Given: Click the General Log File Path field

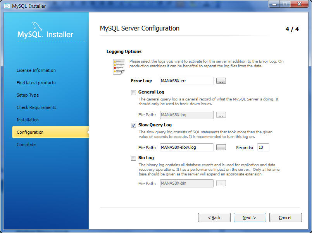Looking at the screenshot, I should (x=187, y=115).
